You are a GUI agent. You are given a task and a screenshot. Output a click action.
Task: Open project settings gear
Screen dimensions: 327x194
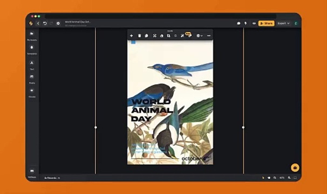[x=58, y=23]
